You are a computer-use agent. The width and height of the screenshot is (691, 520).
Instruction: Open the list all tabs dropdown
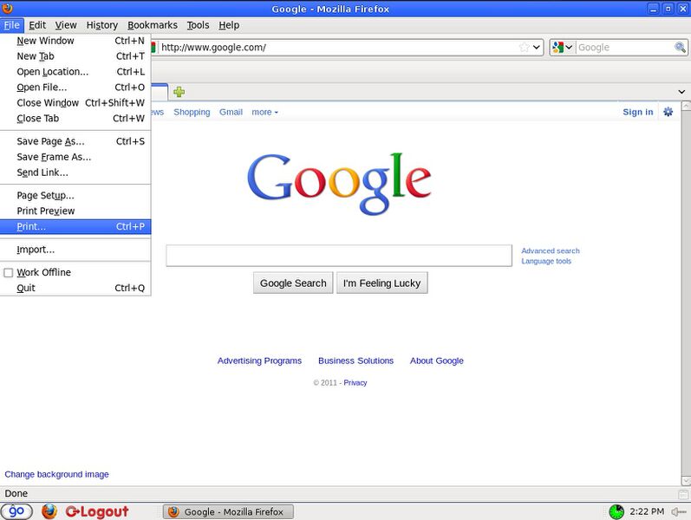pos(681,92)
